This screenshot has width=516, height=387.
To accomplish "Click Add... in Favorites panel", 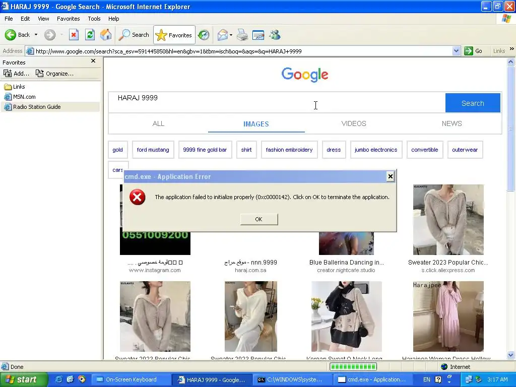I will 17,74.
